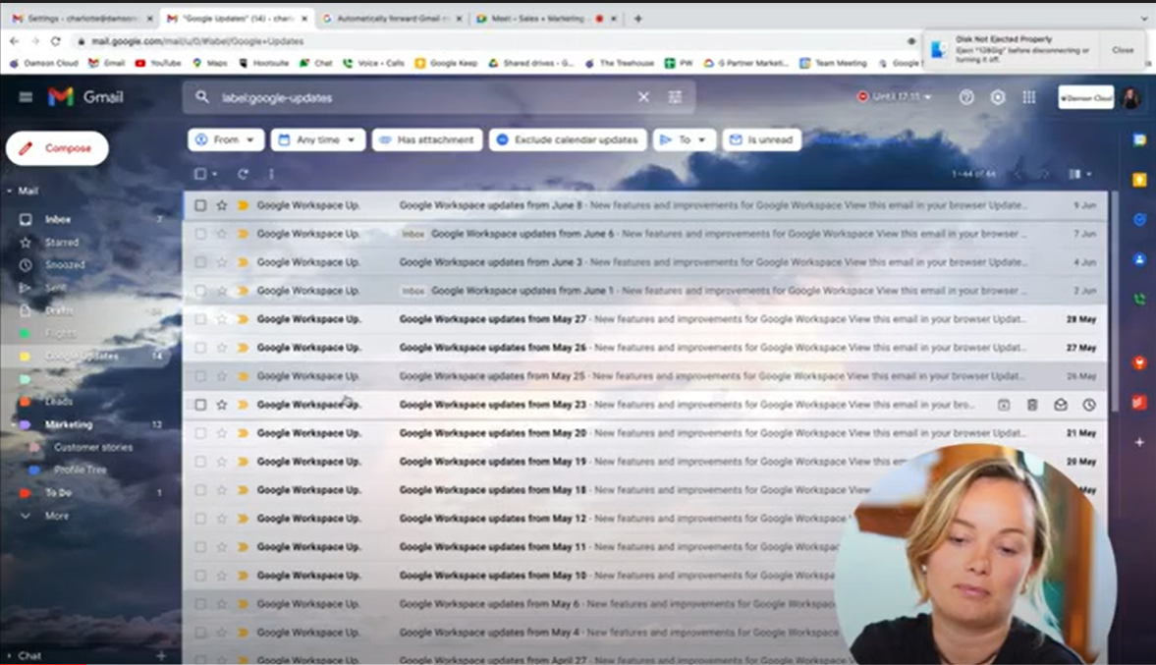Open the account avatar menu
This screenshot has height=665, width=1156.
point(1130,97)
